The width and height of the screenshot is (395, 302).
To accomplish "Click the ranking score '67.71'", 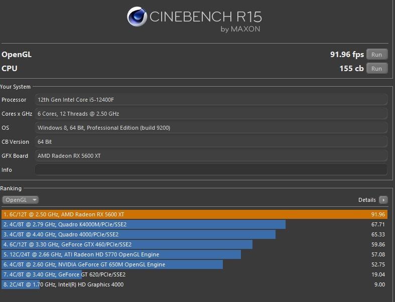I will click(x=378, y=224).
